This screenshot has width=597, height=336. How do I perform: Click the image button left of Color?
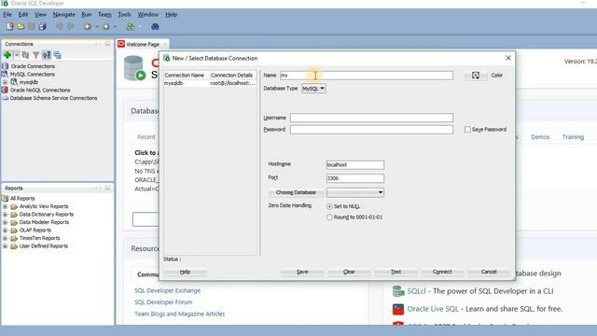pos(476,76)
